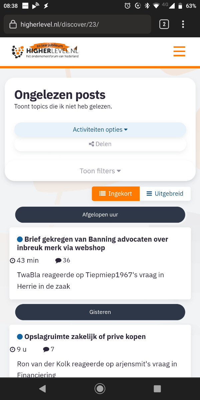The height and width of the screenshot is (400, 200).
Task: Open the orange hamburger menu
Action: click(x=179, y=51)
